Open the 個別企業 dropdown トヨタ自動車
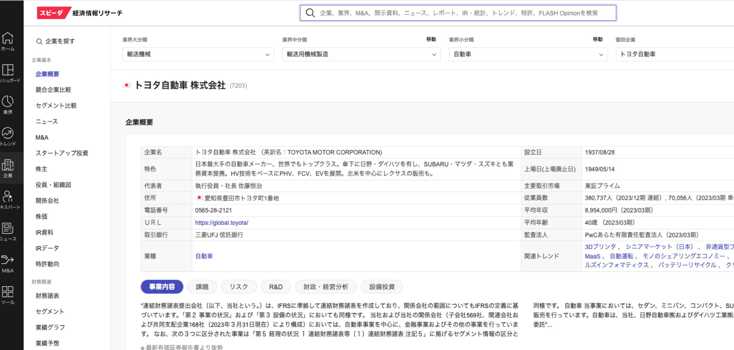Screen dimensions: 734x350 675,54
